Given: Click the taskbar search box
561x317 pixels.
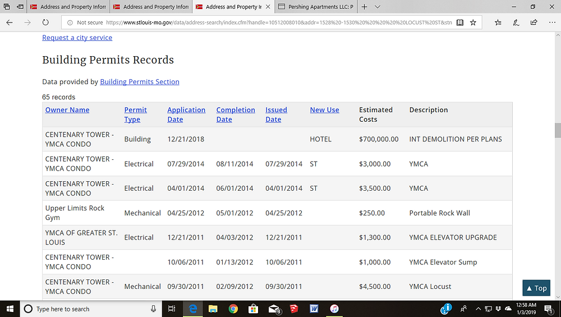Looking at the screenshot, I should (x=91, y=309).
